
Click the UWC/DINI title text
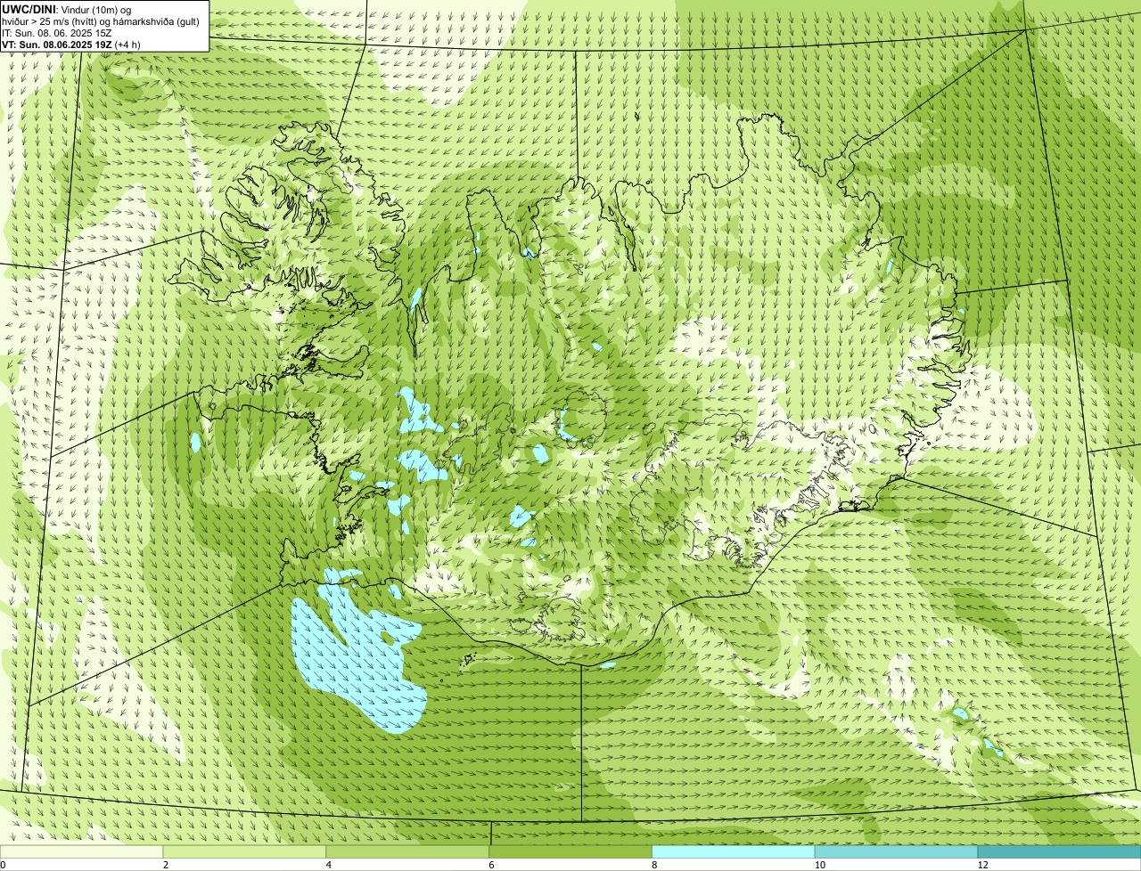[x=29, y=9]
